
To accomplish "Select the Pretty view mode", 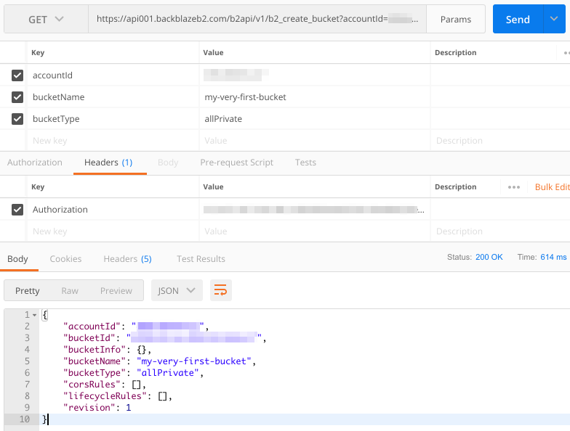I will pos(28,290).
